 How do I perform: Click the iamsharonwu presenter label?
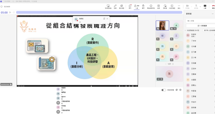(x=6, y=84)
